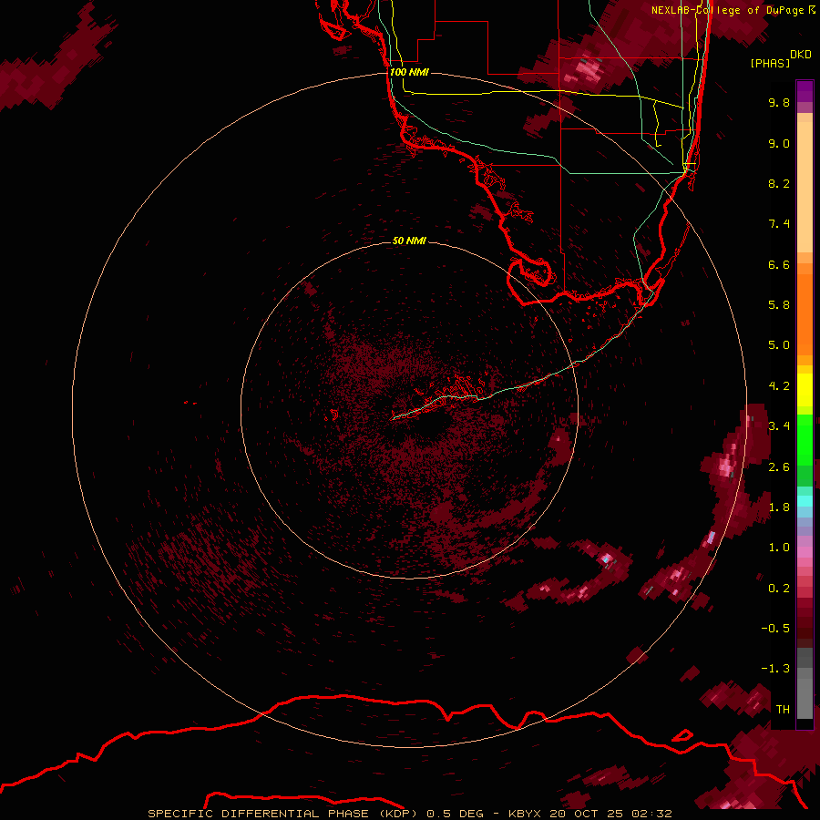
Task: Click the 9.0 color scale value
Action: (x=779, y=143)
